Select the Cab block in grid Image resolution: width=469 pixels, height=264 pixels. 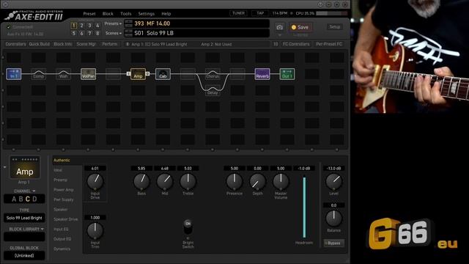click(x=163, y=74)
